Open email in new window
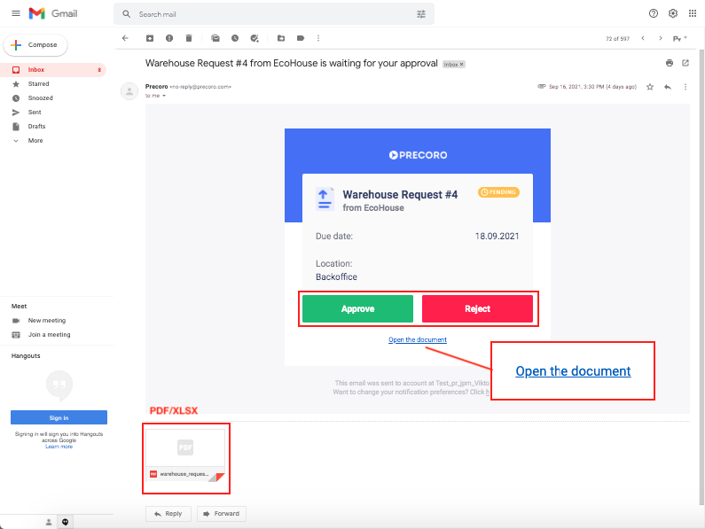 [685, 63]
